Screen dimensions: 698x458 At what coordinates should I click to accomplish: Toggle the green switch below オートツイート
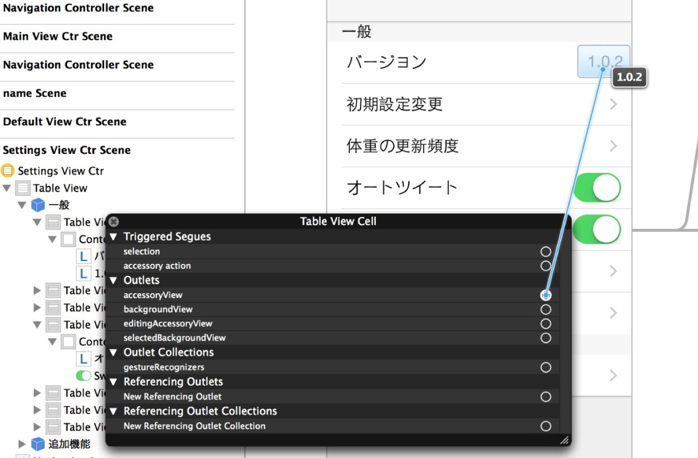tap(597, 229)
